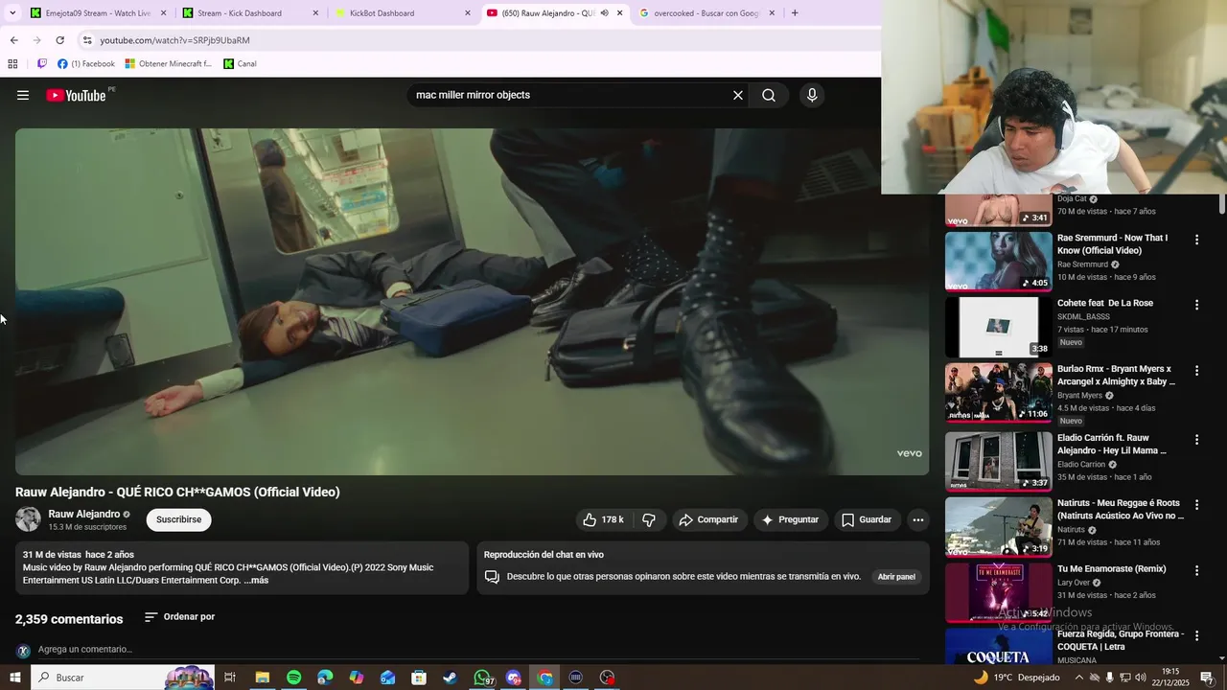The height and width of the screenshot is (690, 1227).
Task: Open Spotify from the taskbar
Action: click(x=293, y=678)
